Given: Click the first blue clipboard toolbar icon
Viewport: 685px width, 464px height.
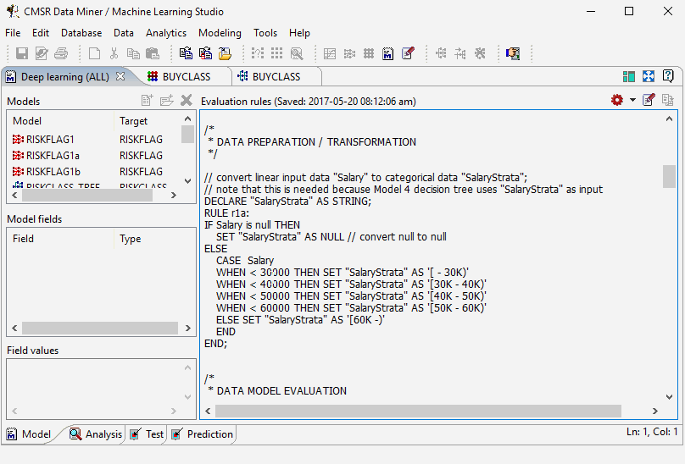Looking at the screenshot, I should [187, 53].
